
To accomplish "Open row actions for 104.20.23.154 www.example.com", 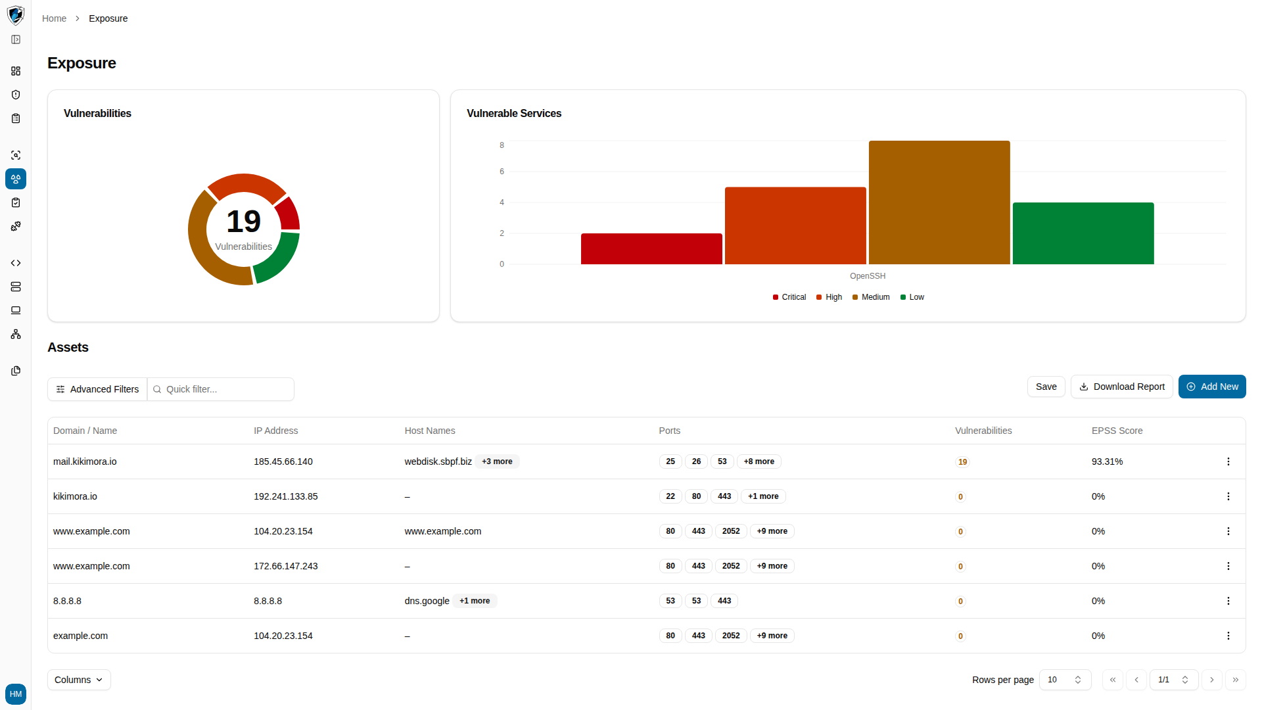I will pyautogui.click(x=1228, y=531).
